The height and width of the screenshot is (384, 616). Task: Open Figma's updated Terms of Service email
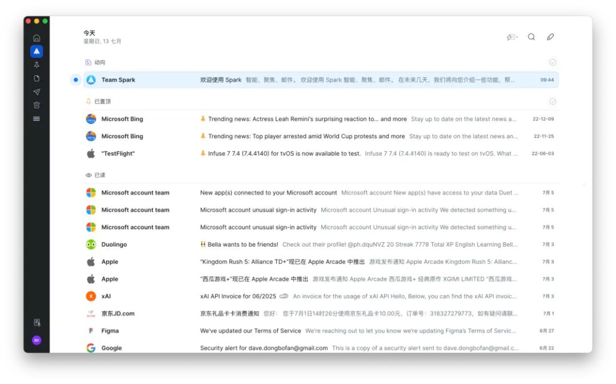tap(321, 330)
